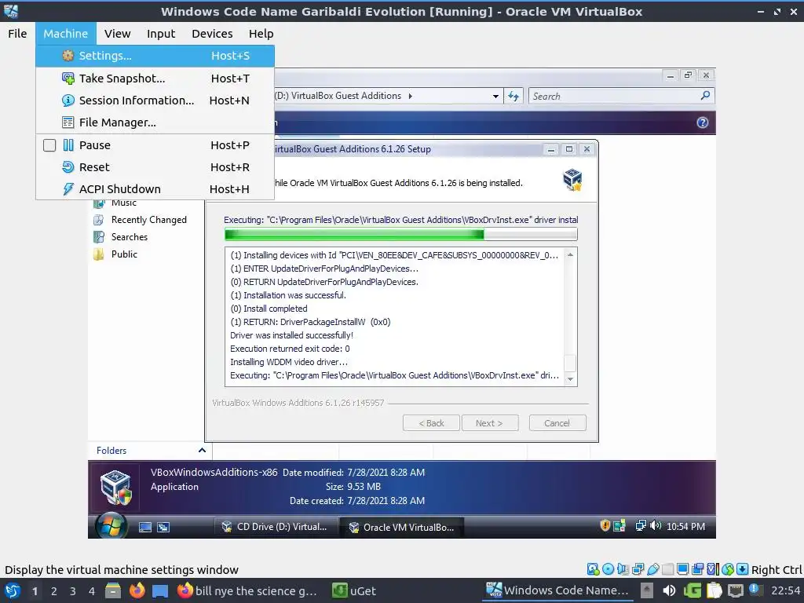Click the display status icon

click(682, 569)
